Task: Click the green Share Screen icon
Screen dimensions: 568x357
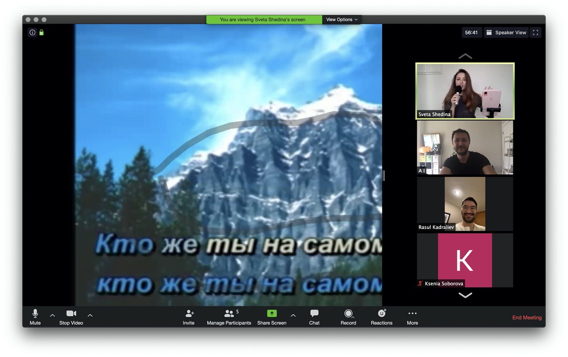Action: [x=272, y=313]
